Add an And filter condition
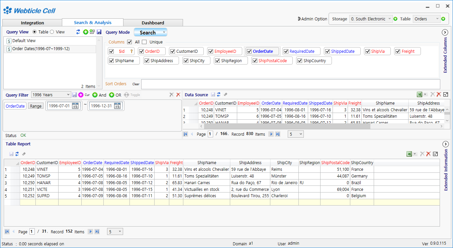This screenshot has height=248, width=453. (95, 95)
